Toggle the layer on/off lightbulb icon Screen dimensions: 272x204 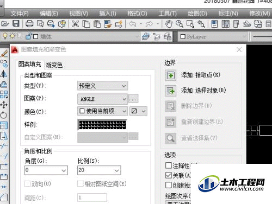coord(5,36)
